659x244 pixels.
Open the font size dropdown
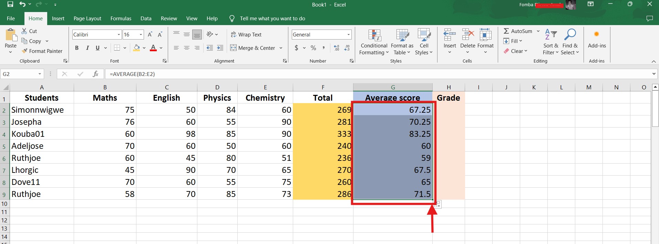141,34
